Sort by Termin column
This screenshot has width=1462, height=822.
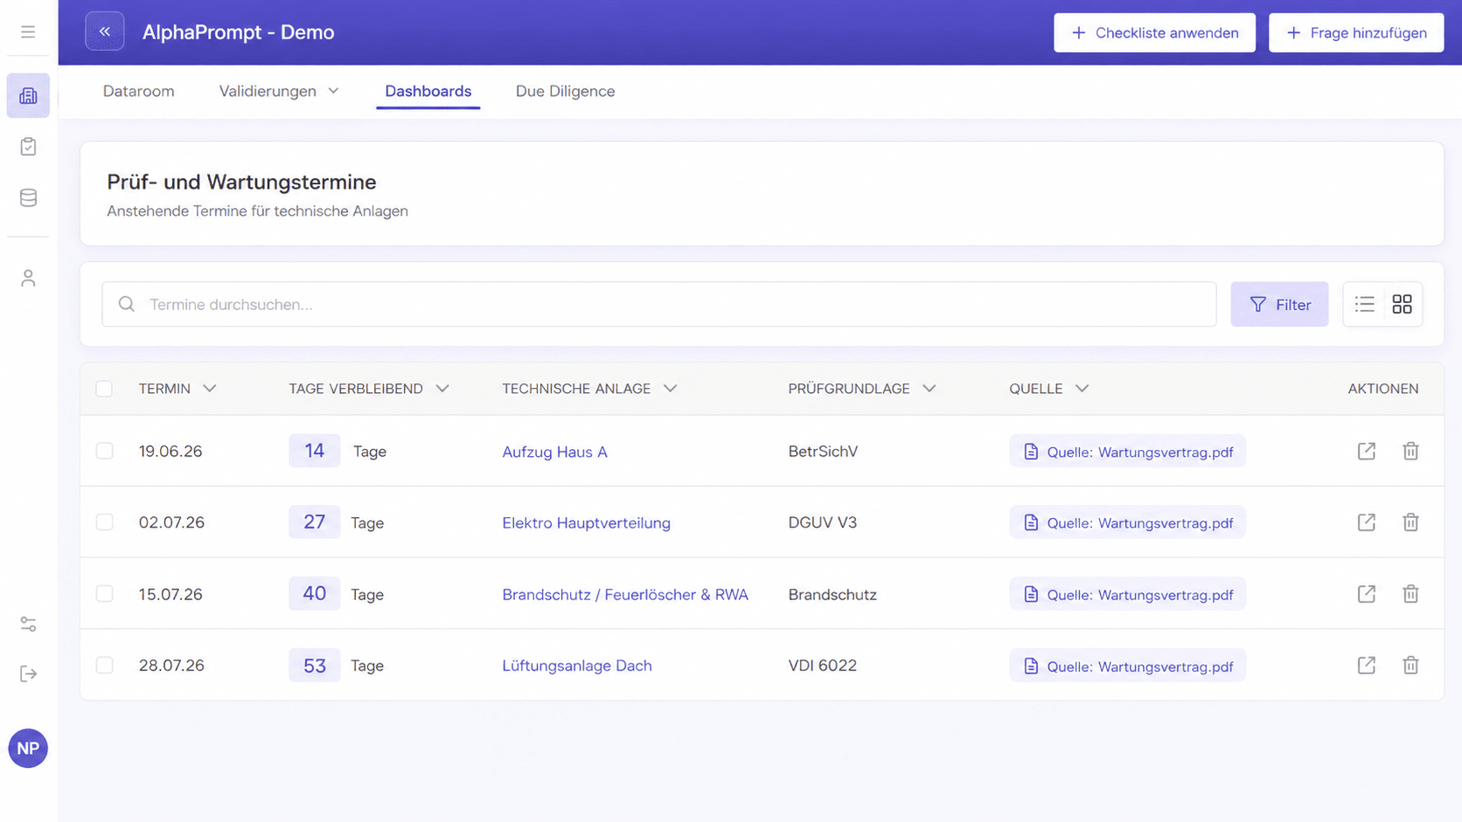pyautogui.click(x=177, y=389)
